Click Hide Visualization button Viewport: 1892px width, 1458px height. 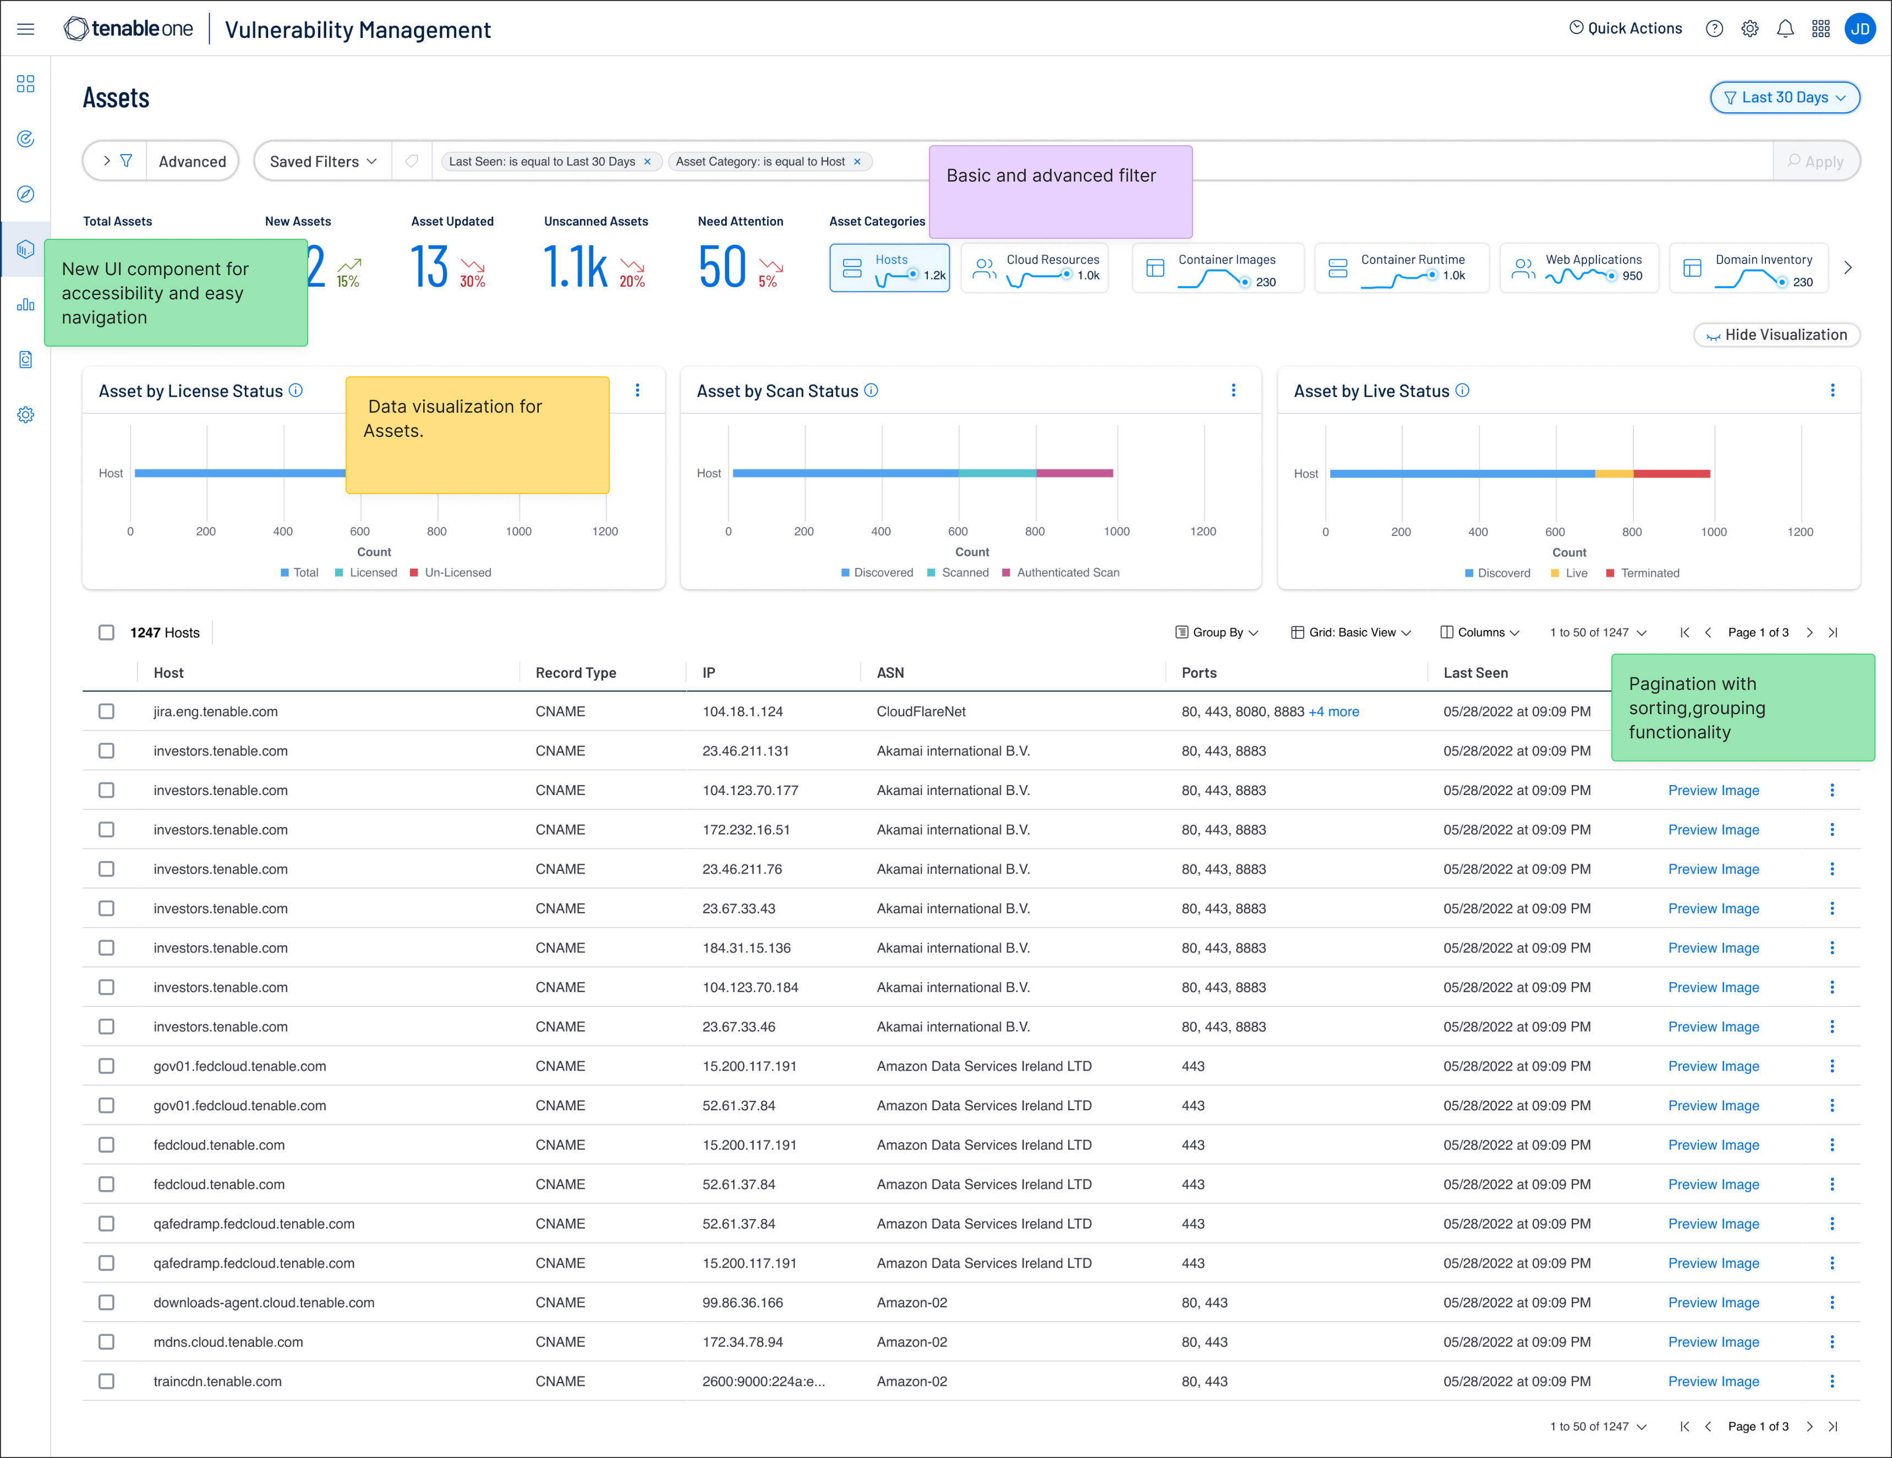click(x=1777, y=335)
